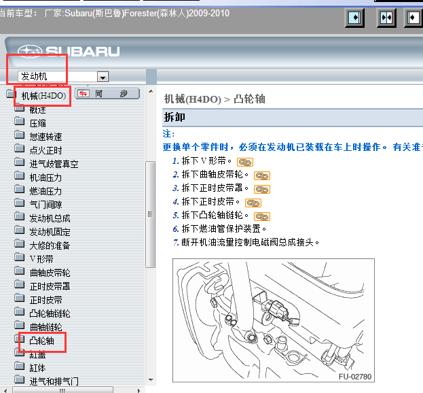Viewport: 423px width, 393px height.
Task: Select 凸轮轴 in the tree
Action: [42, 341]
